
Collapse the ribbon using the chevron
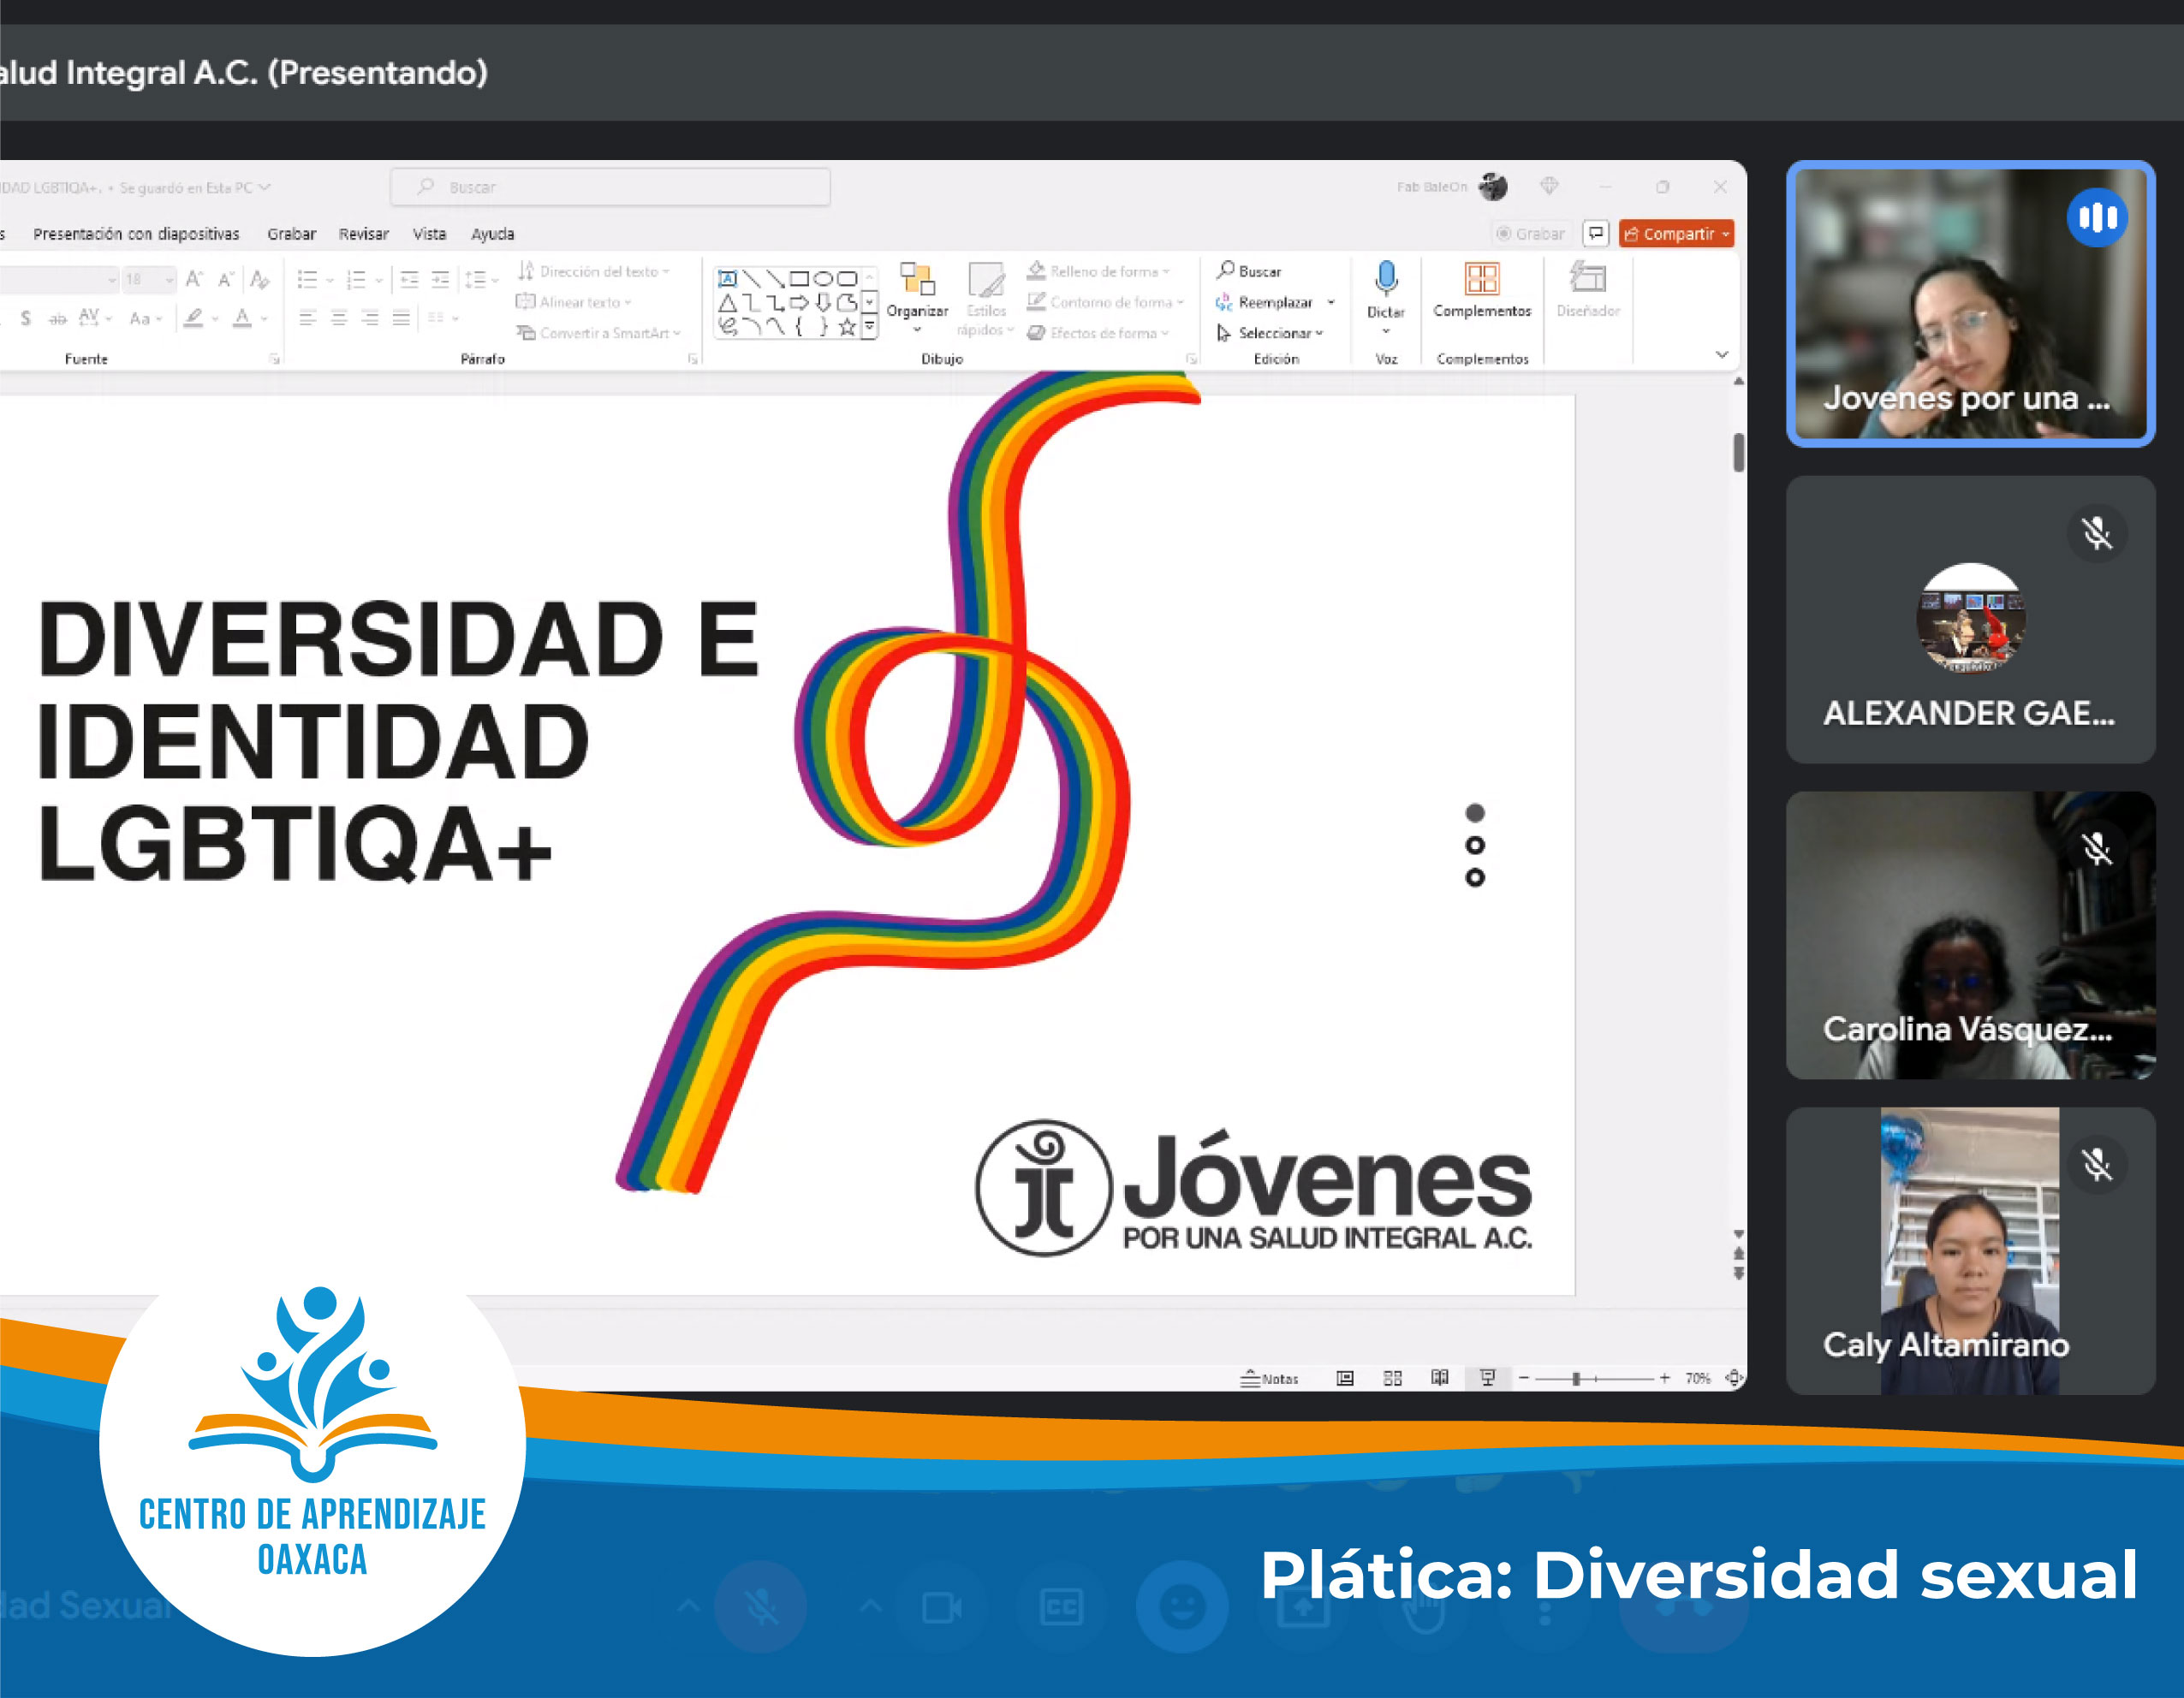pos(1721,355)
